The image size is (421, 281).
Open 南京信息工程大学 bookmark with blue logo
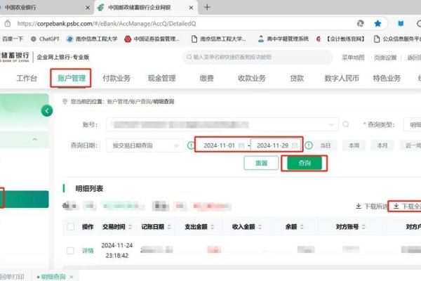pos(92,39)
